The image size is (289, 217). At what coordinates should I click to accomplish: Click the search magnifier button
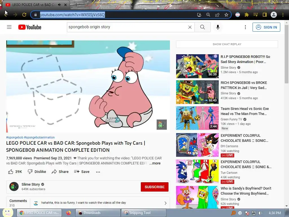coord(203,27)
